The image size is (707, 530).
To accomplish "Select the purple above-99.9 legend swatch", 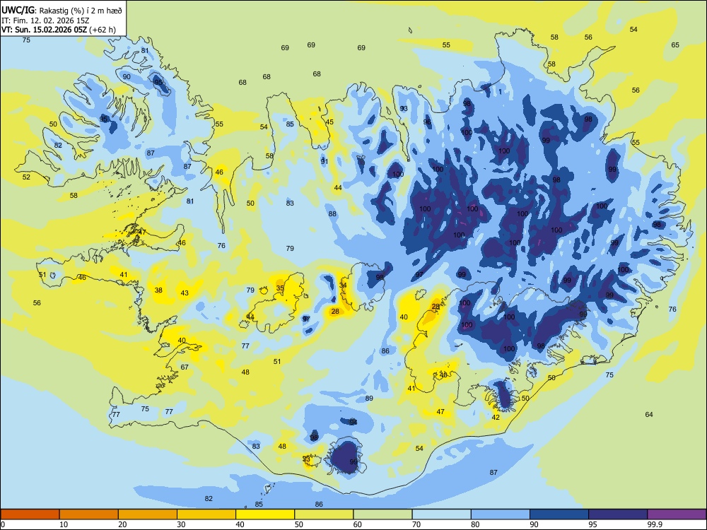I will pos(677,514).
